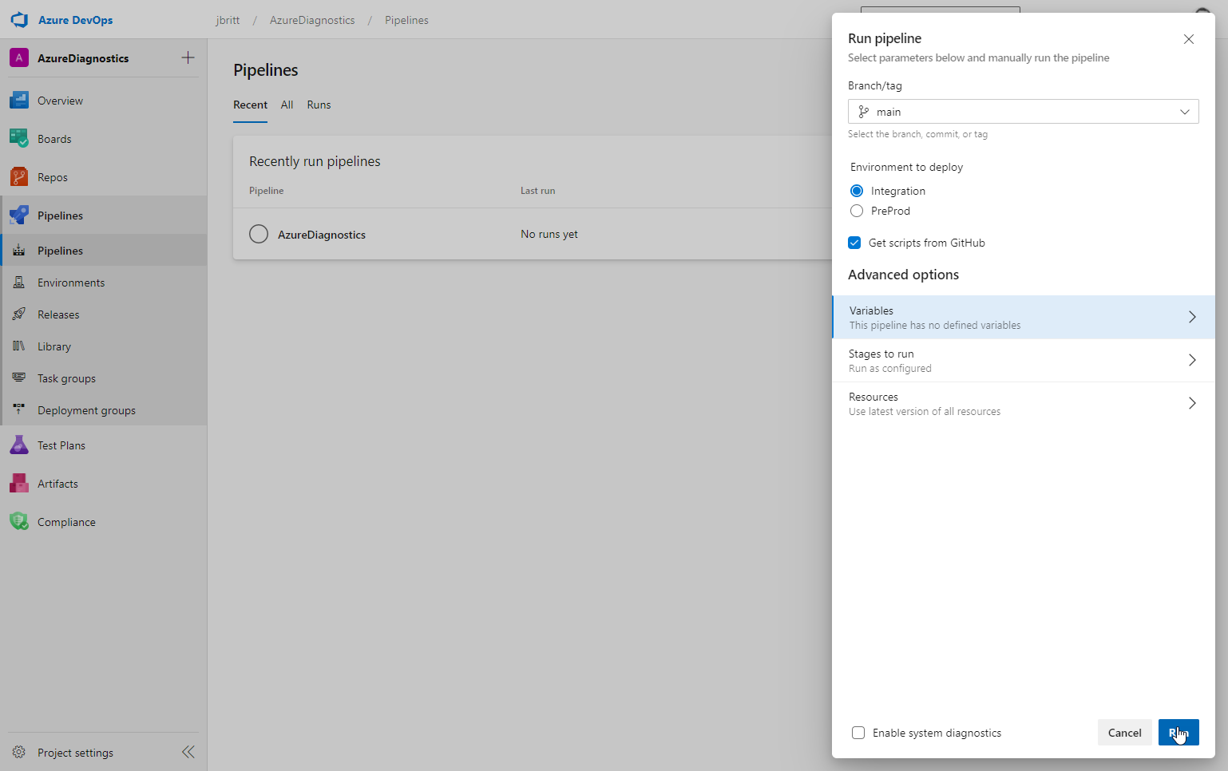Image resolution: width=1228 pixels, height=771 pixels.
Task: Click the Project settings gear icon
Action: [19, 753]
